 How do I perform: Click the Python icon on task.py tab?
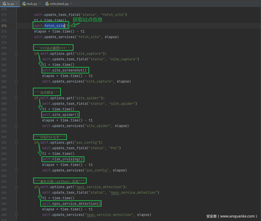point(24,4)
